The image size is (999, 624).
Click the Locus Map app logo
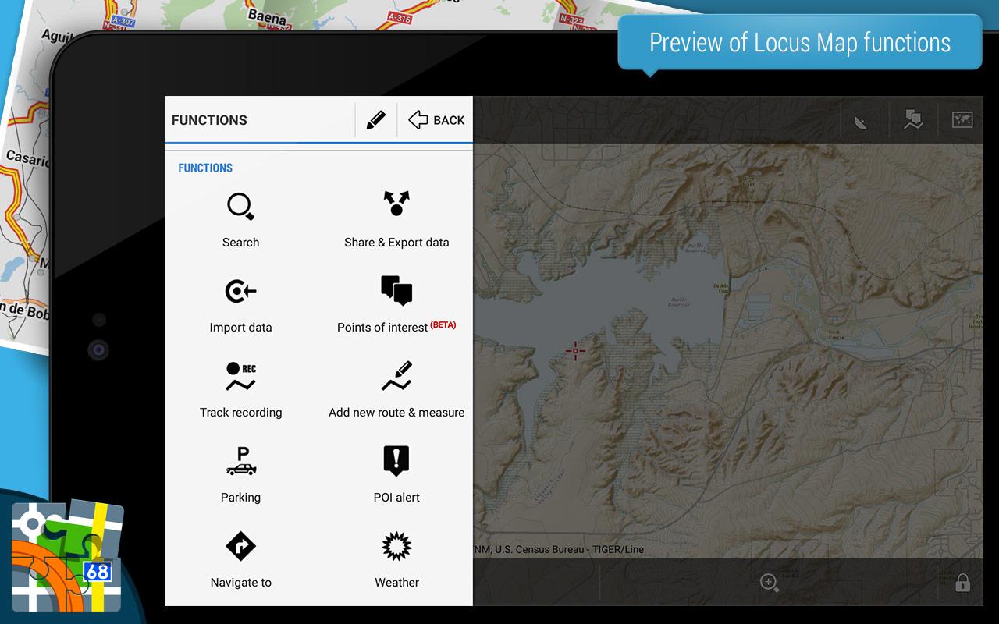click(67, 556)
